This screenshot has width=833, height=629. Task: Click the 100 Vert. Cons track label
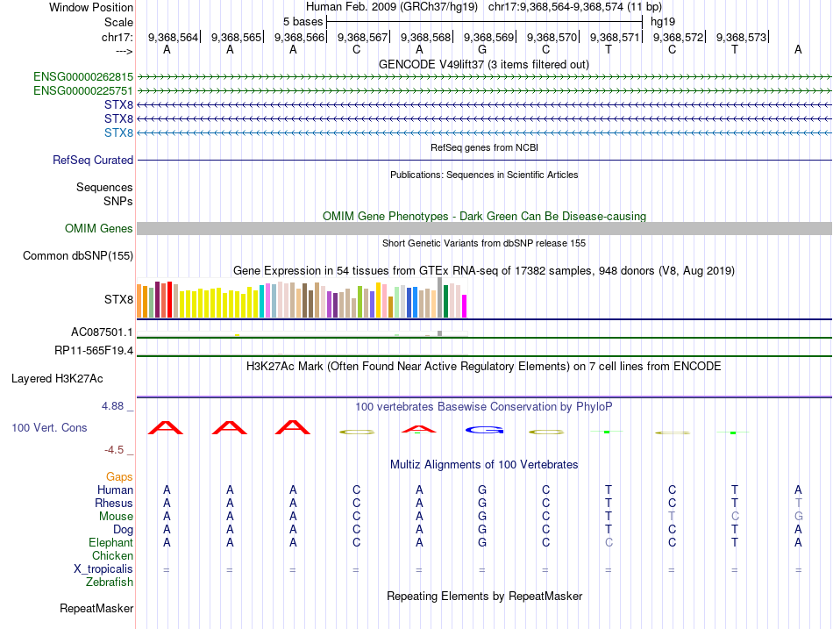(x=49, y=427)
